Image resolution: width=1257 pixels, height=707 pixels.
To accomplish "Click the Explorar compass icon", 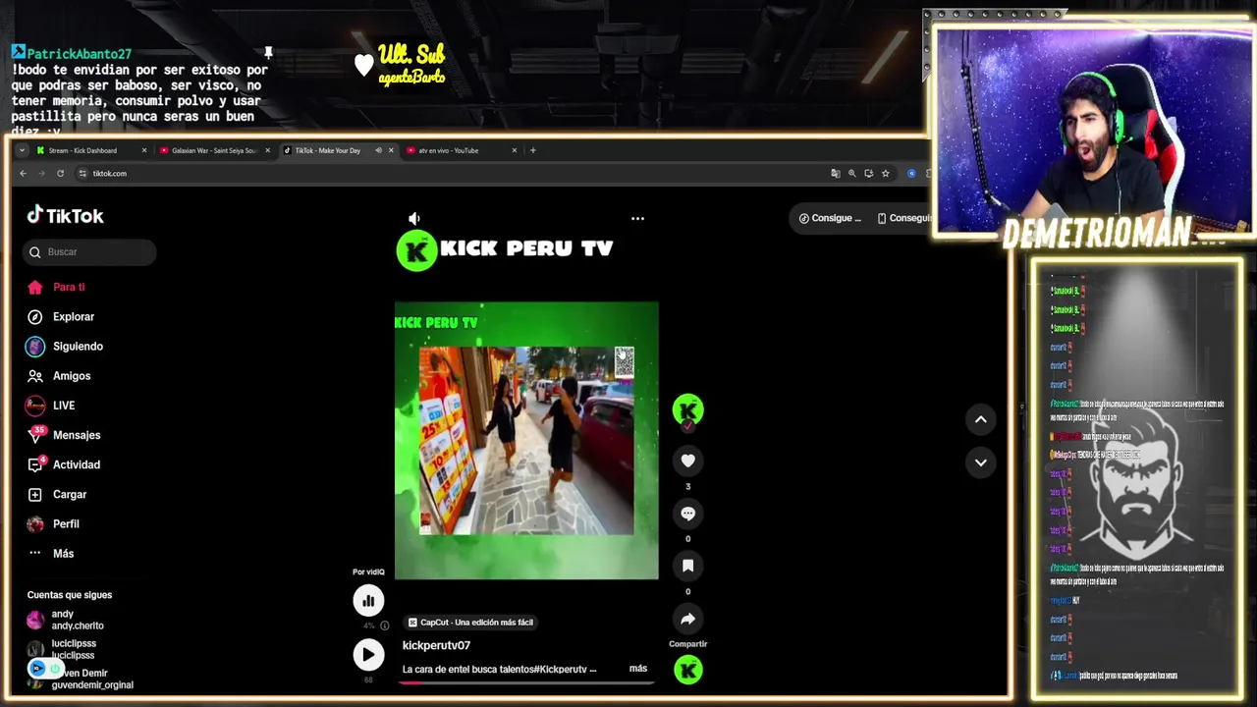I will click(35, 317).
